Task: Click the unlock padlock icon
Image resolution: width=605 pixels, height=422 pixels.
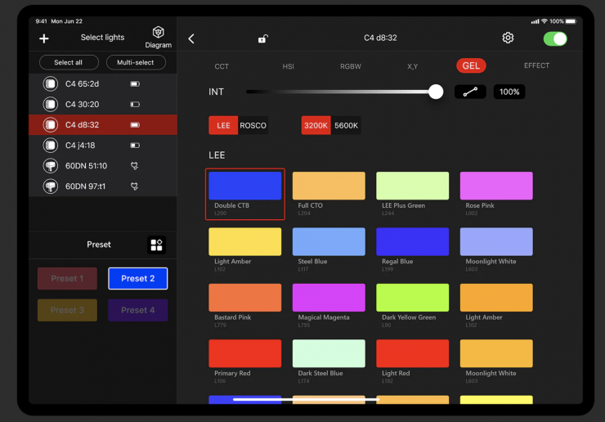Action: 262,38
